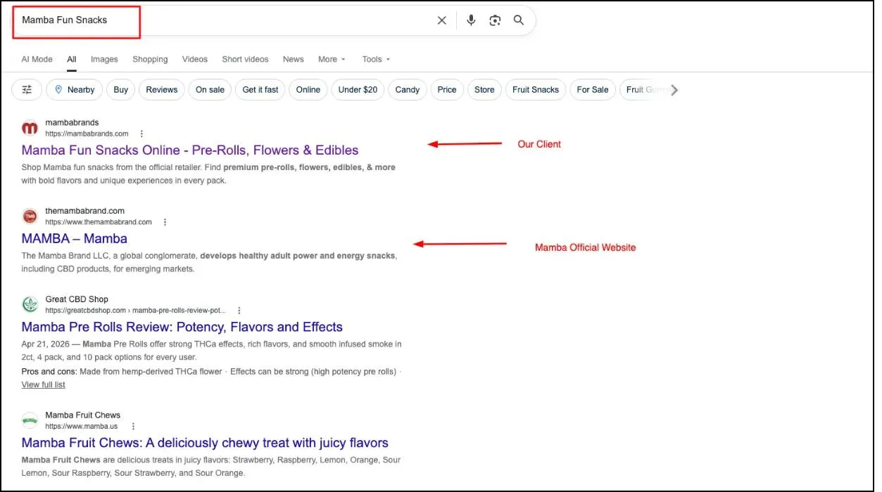Click the https://www.mamba.us URL text
The height and width of the screenshot is (492, 882).
click(82, 426)
